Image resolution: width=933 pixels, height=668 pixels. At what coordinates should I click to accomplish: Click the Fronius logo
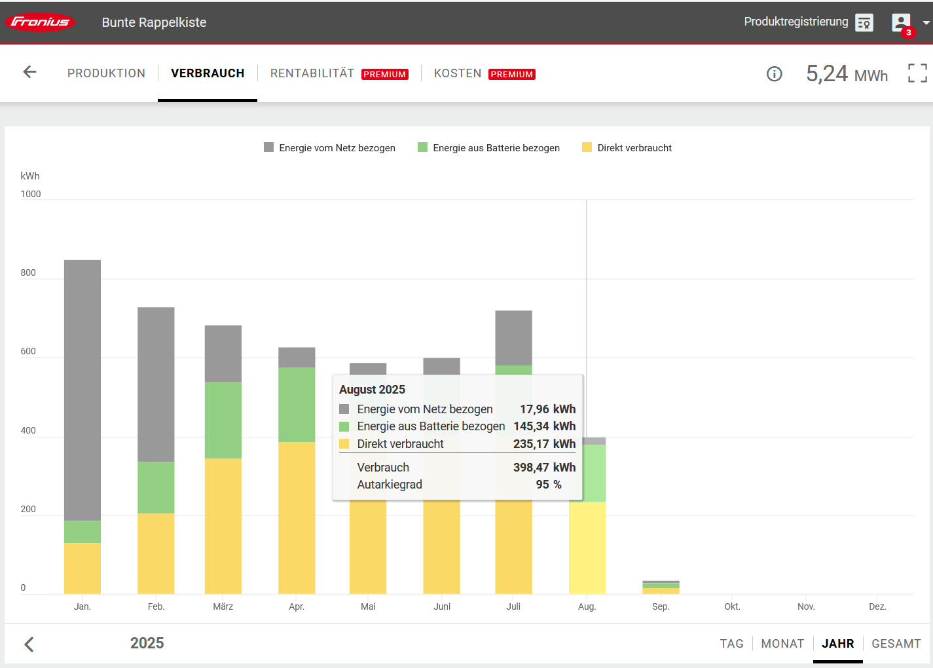[x=41, y=22]
